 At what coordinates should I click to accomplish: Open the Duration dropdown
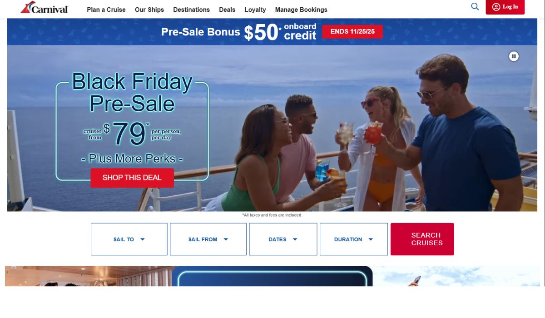[x=354, y=239]
